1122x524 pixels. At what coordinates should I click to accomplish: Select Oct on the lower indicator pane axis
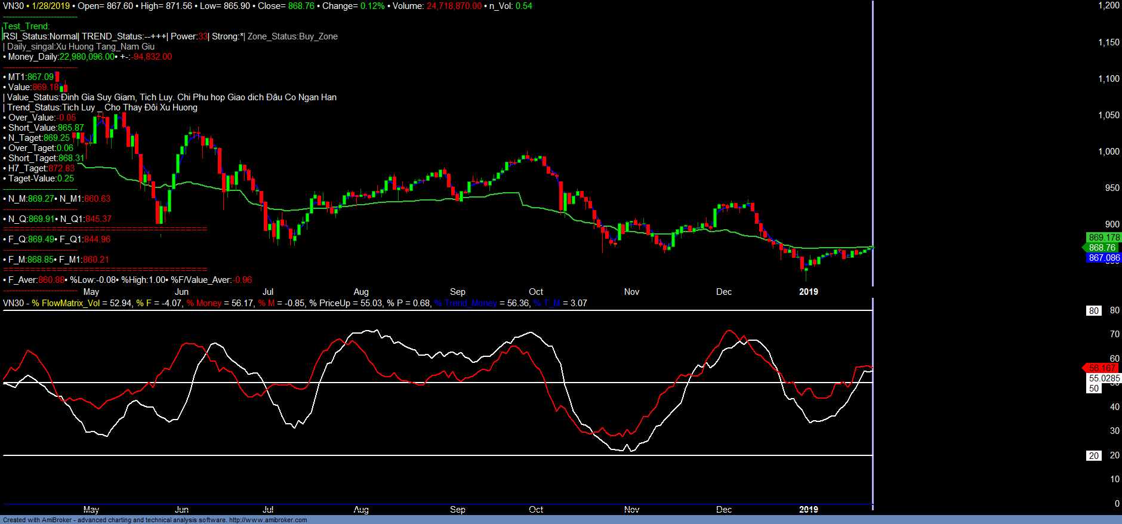pyautogui.click(x=535, y=510)
